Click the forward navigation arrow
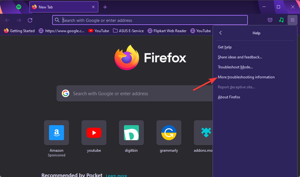 coord(18,20)
